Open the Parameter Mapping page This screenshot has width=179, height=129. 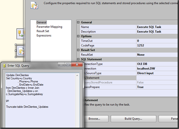(x=49, y=27)
